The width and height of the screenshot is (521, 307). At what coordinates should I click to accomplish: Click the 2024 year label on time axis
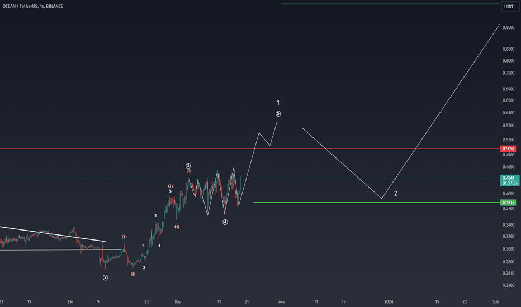pyautogui.click(x=389, y=301)
